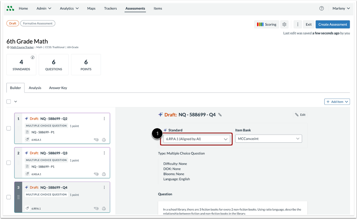
Task: Open Maps in navigation
Action: (91, 8)
